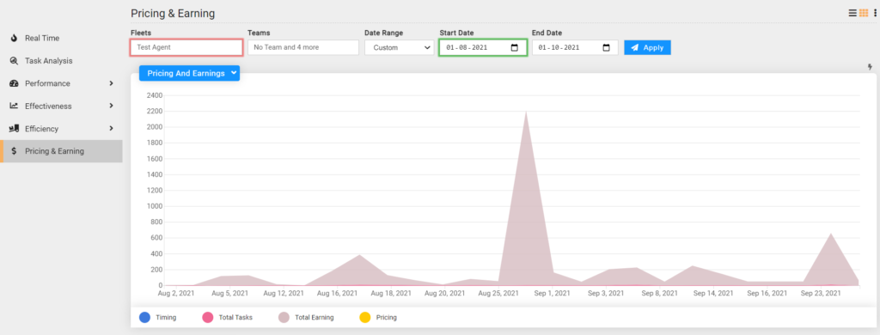
Task: Switch to list view icon
Action: (852, 13)
